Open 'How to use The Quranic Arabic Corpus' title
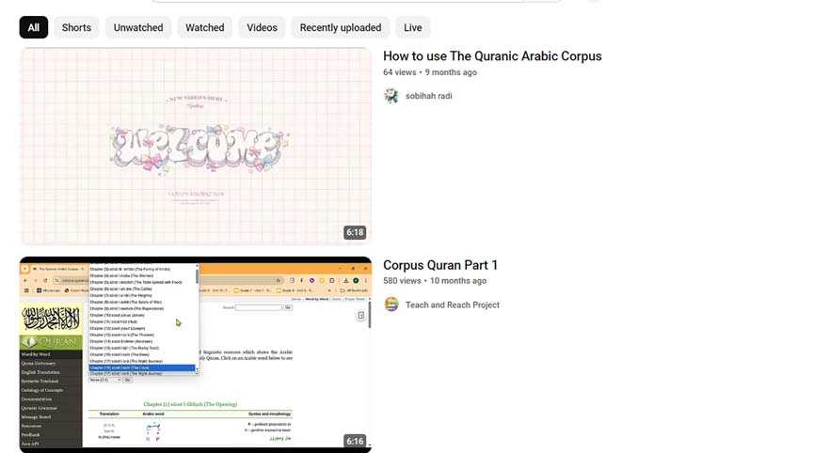Viewport: 829px width, 453px height. pos(492,56)
